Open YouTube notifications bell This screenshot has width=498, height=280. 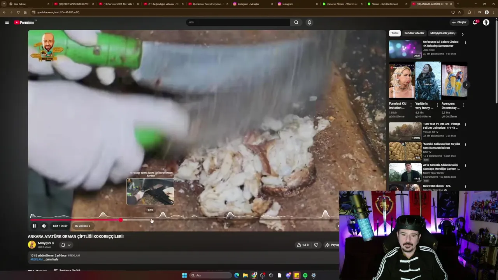[x=475, y=23]
